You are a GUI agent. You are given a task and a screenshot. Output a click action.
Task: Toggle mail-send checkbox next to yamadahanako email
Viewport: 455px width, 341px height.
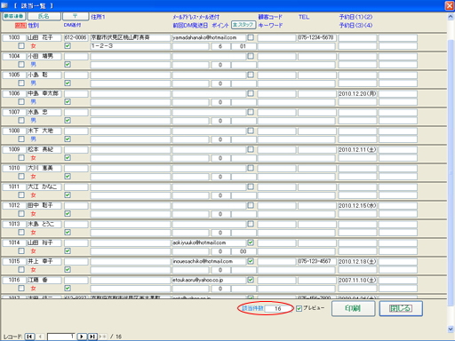251,37
